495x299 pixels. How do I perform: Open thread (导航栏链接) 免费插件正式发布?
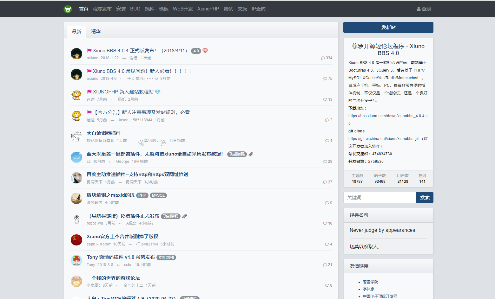pyautogui.click(x=123, y=216)
